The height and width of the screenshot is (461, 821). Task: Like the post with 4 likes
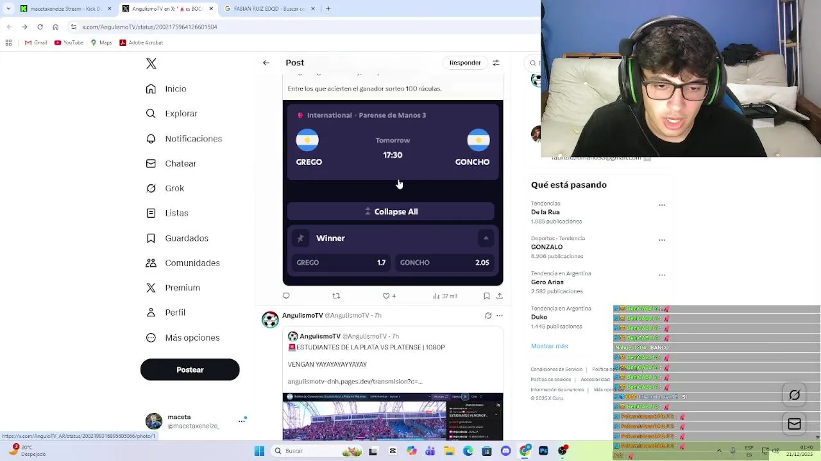point(389,296)
